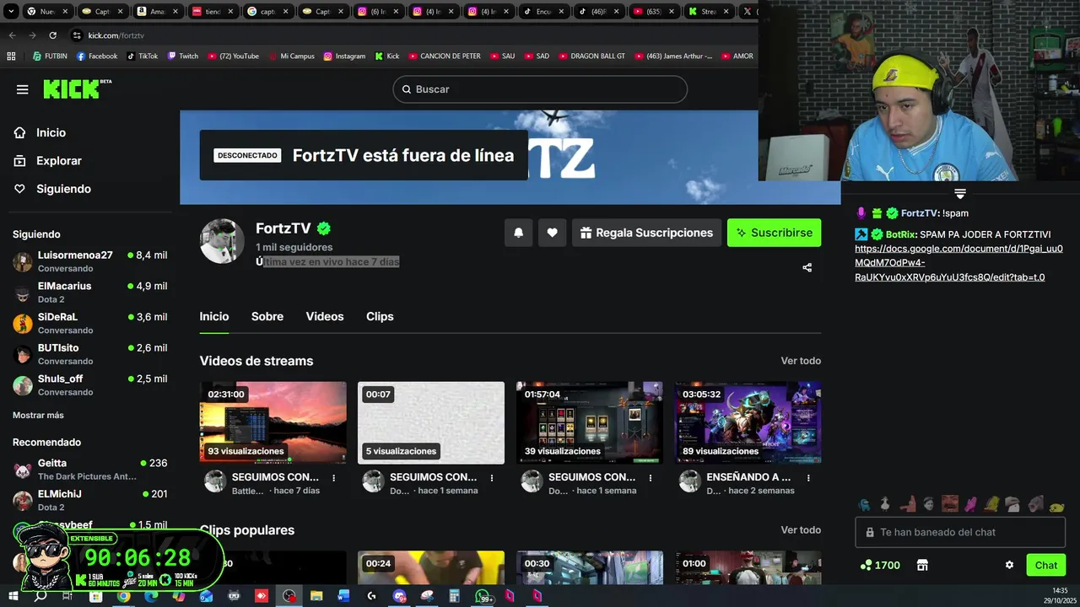
Task: Click the Suscribirse button
Action: 774,233
